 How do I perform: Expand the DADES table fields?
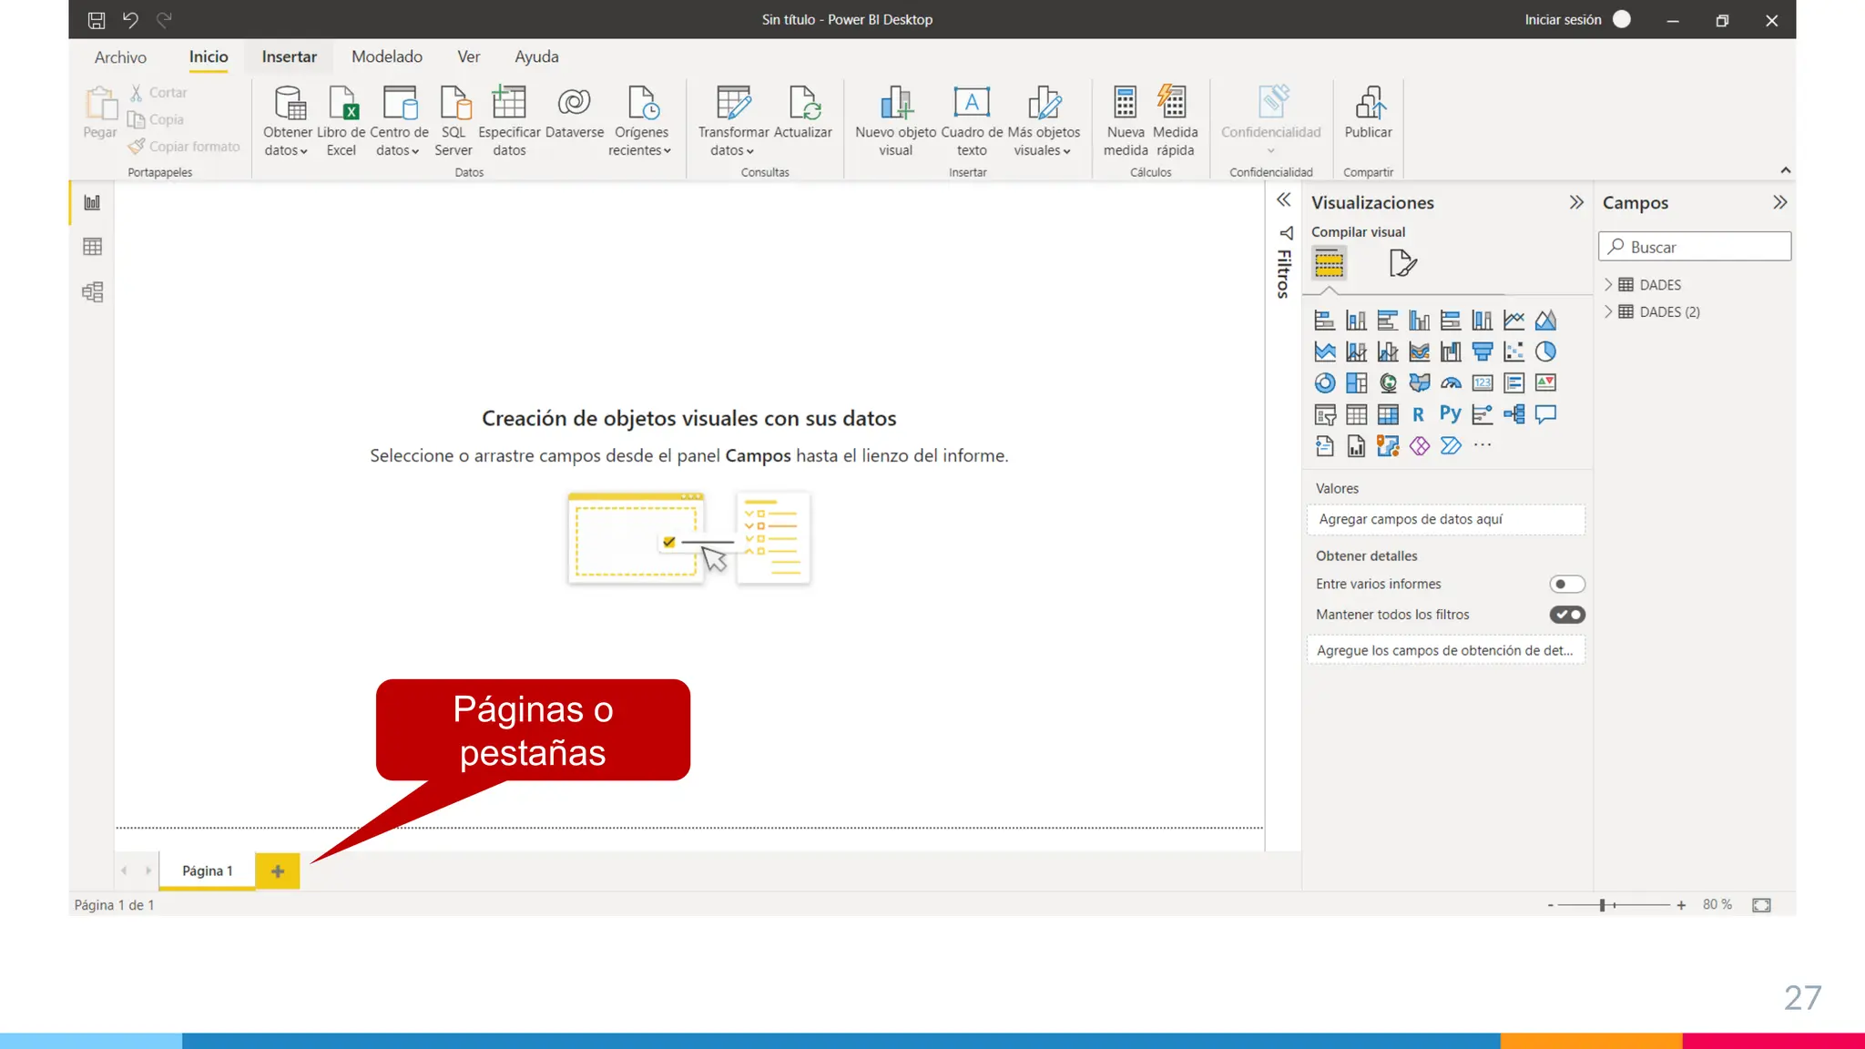1608,285
